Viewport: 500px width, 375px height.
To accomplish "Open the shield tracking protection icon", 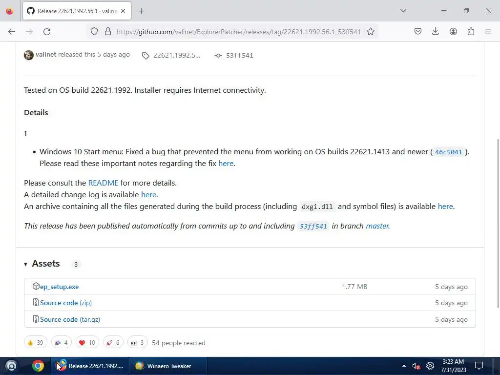I will [94, 32].
